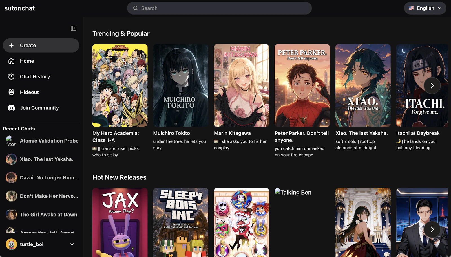Screen dimensions: 451x257
Task: Click Xiao avatar in Recent Chats
Action: [x=11, y=159]
